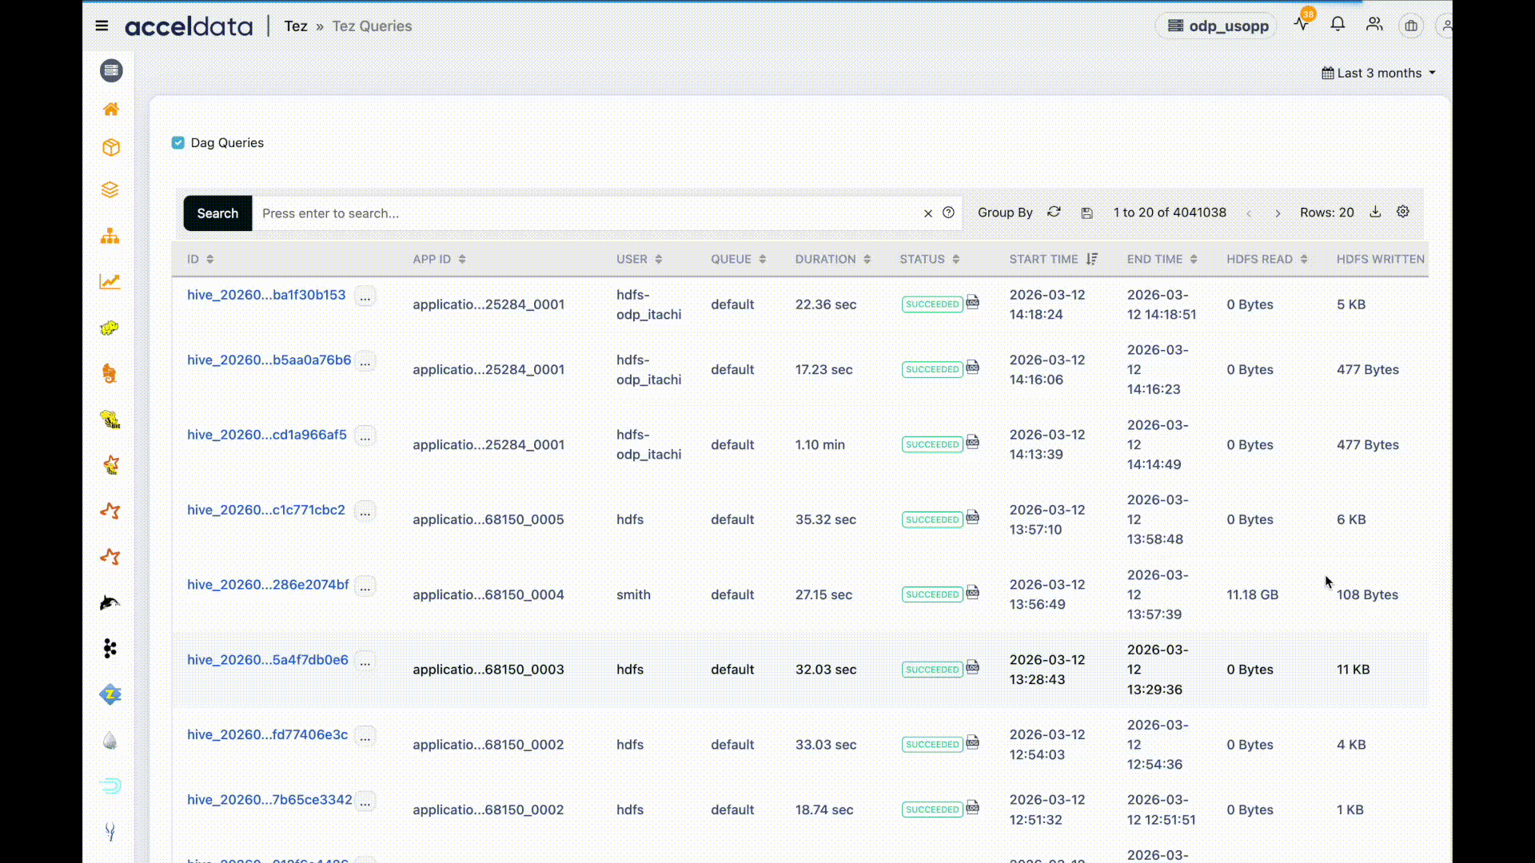Download the query results
This screenshot has height=863, width=1535.
click(x=1375, y=212)
